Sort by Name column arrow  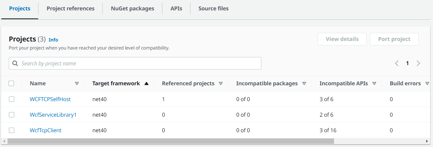tap(77, 83)
